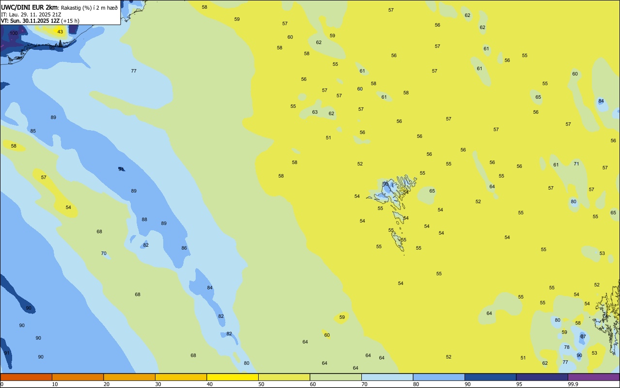The height and width of the screenshot is (388, 620).
Task: Click the '85' humidity value on map
Action: click(x=33, y=131)
